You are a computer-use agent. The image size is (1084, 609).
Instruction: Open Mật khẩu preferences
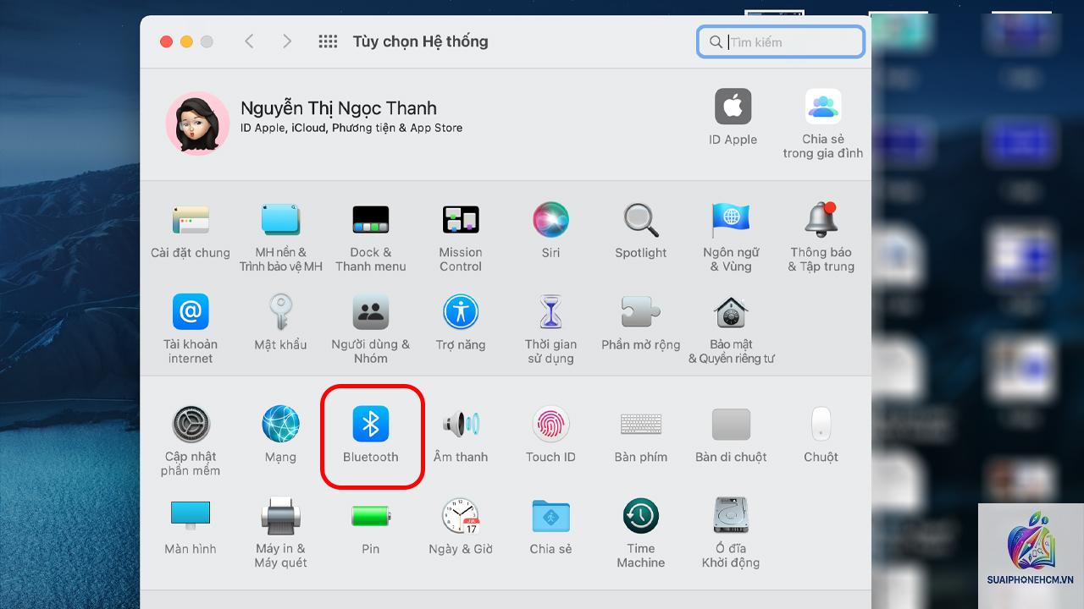pos(280,312)
